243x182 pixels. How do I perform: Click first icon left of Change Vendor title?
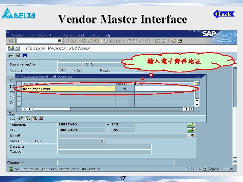point(11,48)
